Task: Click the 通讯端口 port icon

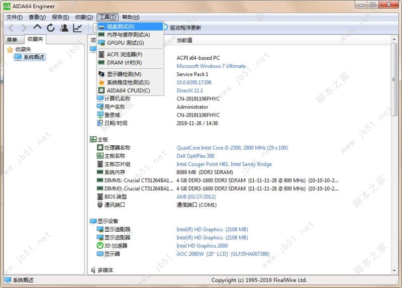Action: click(x=100, y=205)
